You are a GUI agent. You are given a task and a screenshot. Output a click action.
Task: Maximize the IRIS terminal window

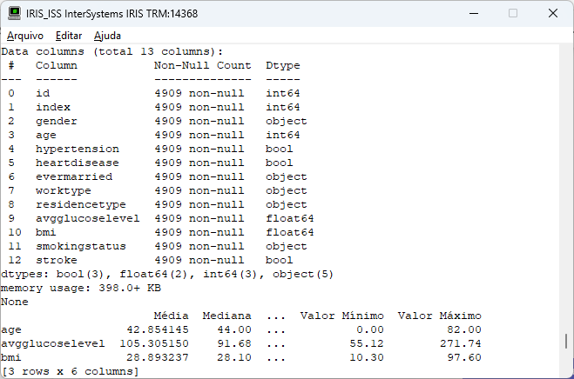pyautogui.click(x=512, y=13)
